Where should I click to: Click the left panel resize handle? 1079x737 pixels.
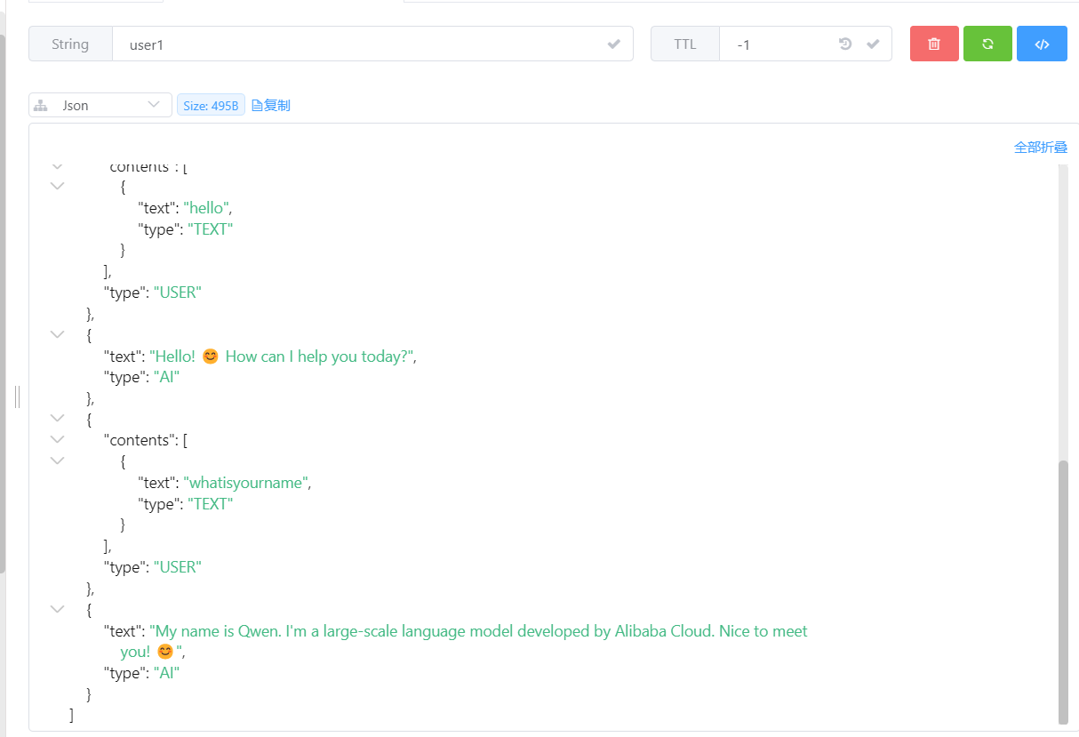17,397
